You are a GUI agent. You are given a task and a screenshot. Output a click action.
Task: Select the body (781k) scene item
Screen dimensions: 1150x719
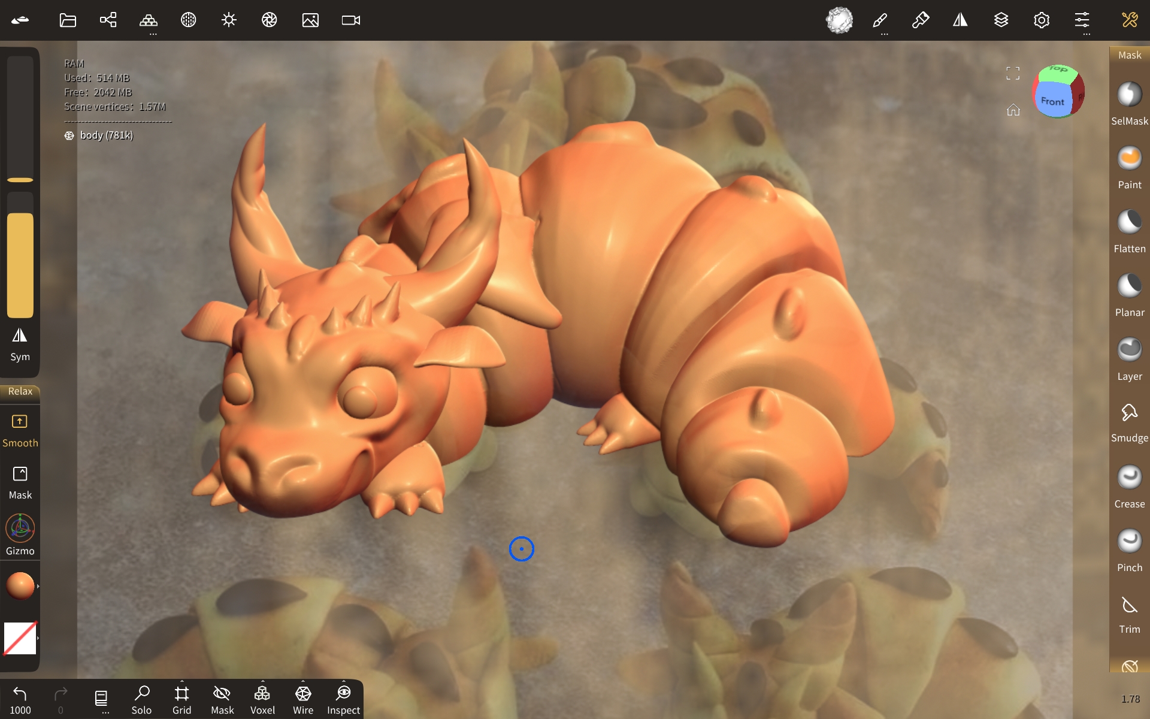click(x=107, y=135)
